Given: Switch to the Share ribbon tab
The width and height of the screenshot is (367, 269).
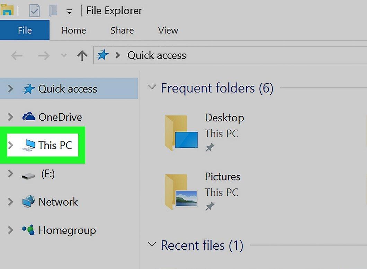Looking at the screenshot, I should 122,30.
